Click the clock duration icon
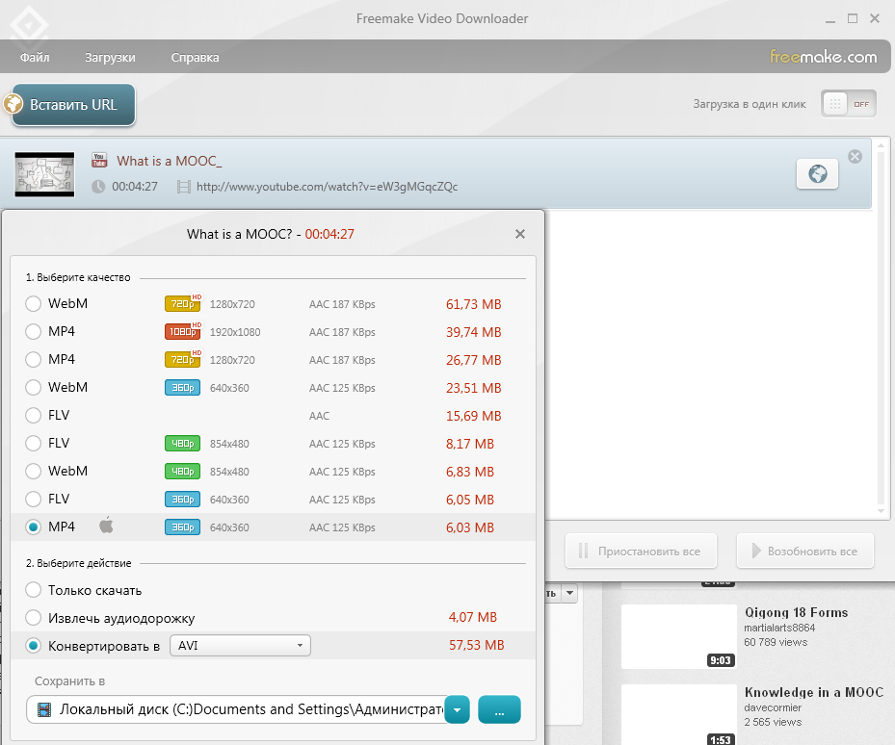This screenshot has width=895, height=745. pyautogui.click(x=98, y=187)
